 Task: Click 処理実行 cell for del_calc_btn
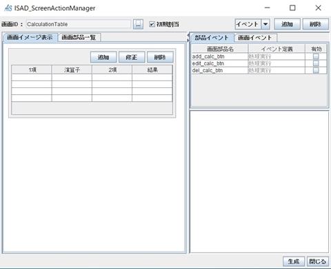point(277,70)
